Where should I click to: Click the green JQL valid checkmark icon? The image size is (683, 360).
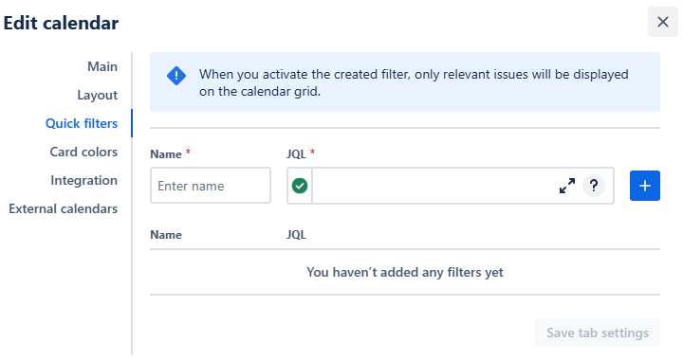[x=300, y=186]
